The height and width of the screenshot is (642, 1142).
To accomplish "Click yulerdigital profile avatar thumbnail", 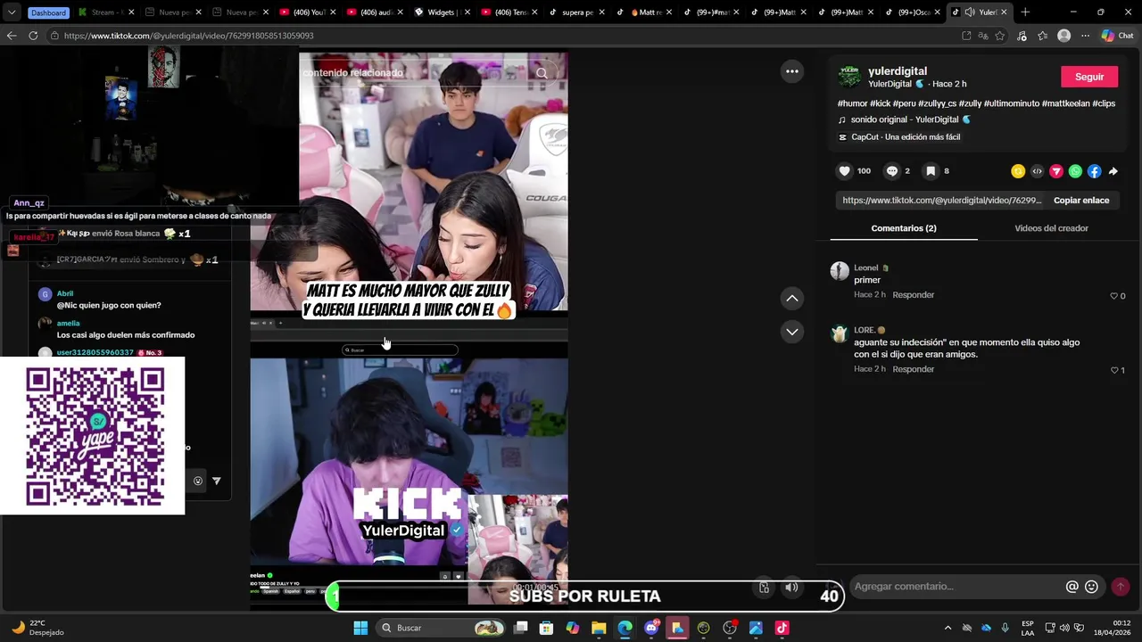I will [x=849, y=77].
